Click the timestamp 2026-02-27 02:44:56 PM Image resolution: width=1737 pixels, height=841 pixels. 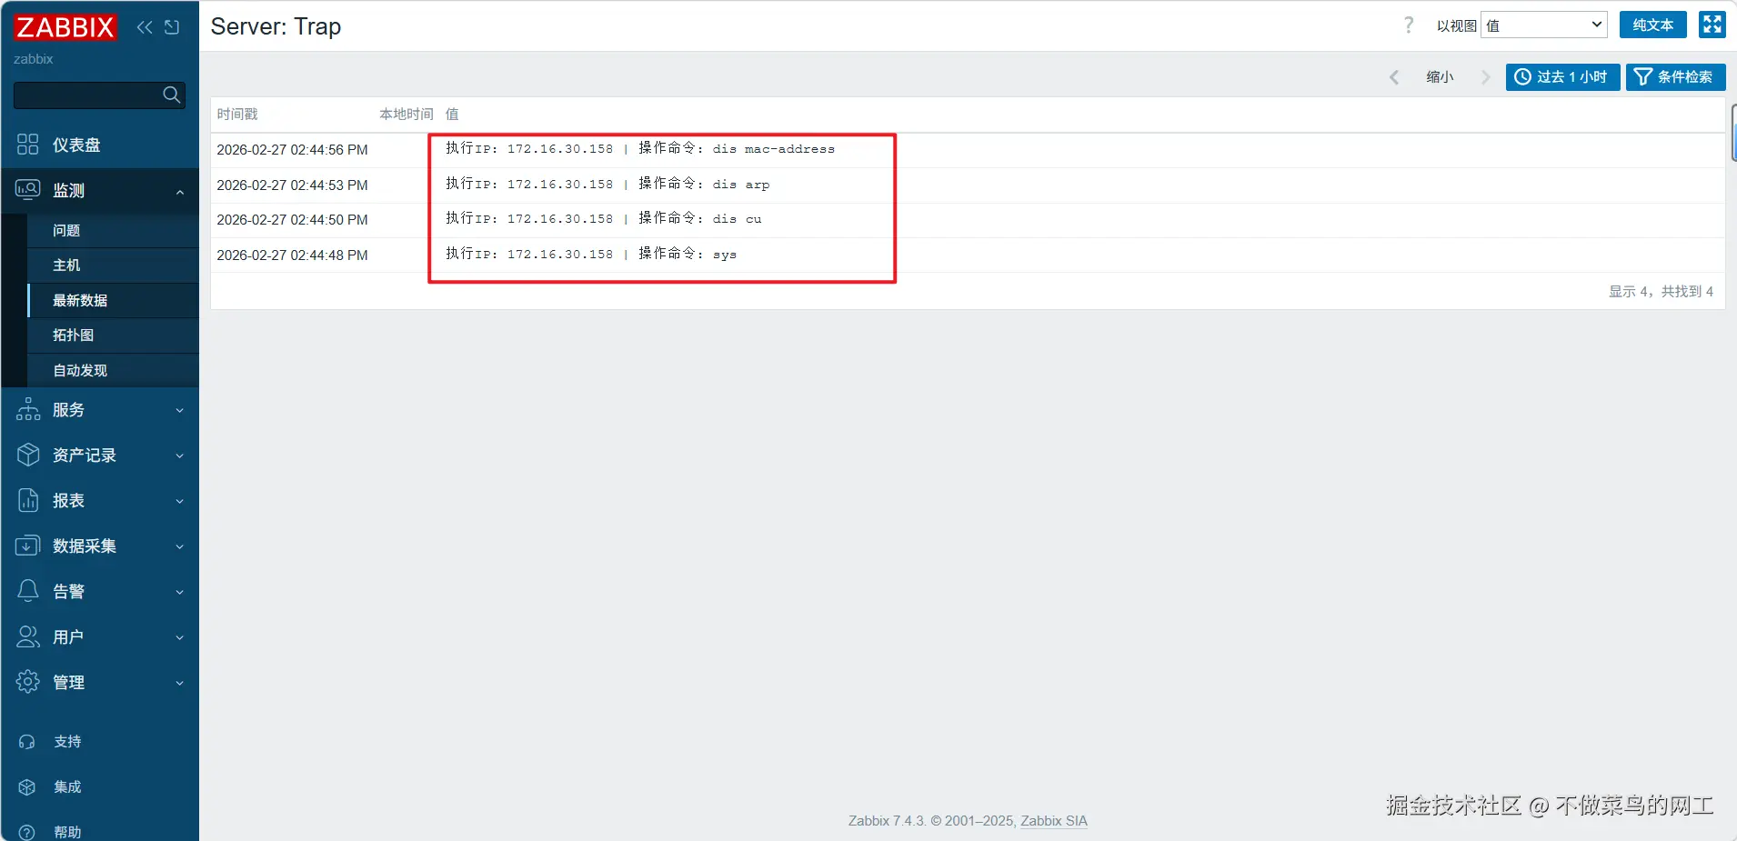pos(292,150)
